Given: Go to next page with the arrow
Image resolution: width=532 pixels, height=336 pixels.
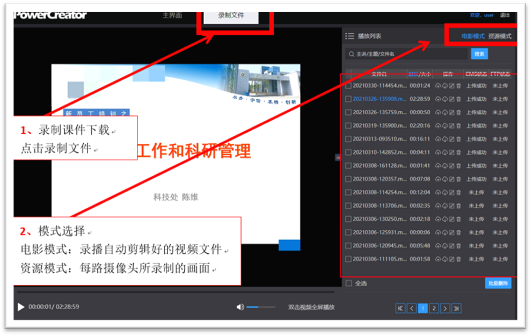Looking at the screenshot, I should 445,308.
